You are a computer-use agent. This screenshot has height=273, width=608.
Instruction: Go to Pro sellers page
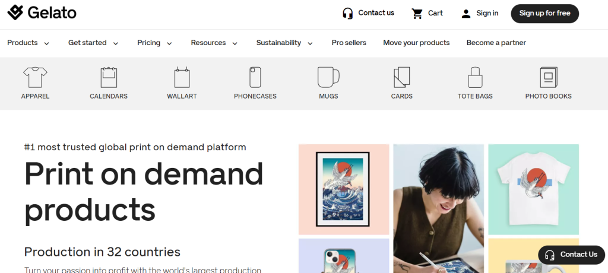point(349,43)
